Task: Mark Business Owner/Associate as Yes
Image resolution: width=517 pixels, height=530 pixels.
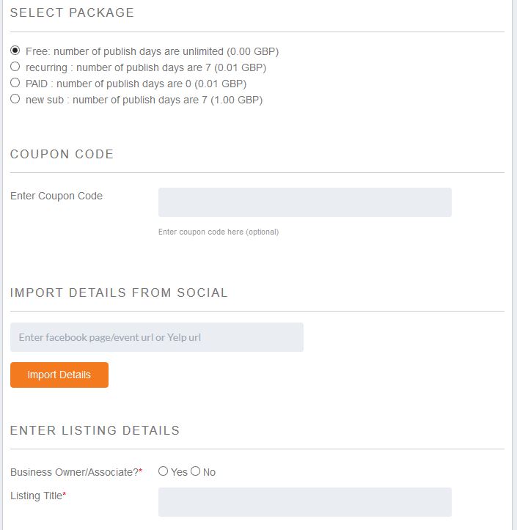Action: point(164,471)
